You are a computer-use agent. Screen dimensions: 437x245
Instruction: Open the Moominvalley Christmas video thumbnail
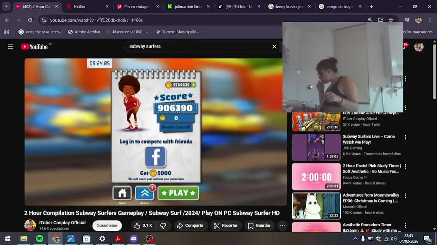(x=316, y=206)
